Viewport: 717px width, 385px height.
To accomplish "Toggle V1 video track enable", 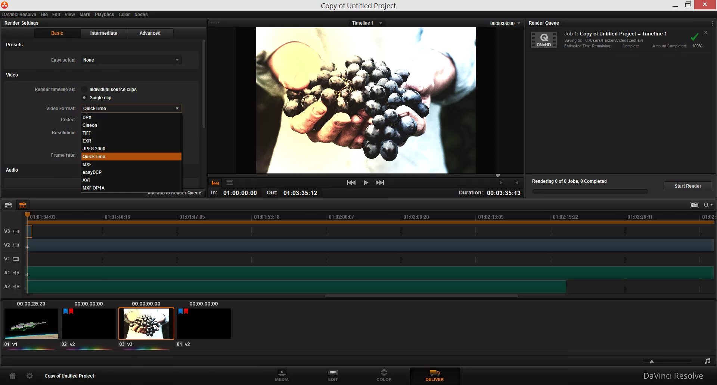I will point(16,259).
